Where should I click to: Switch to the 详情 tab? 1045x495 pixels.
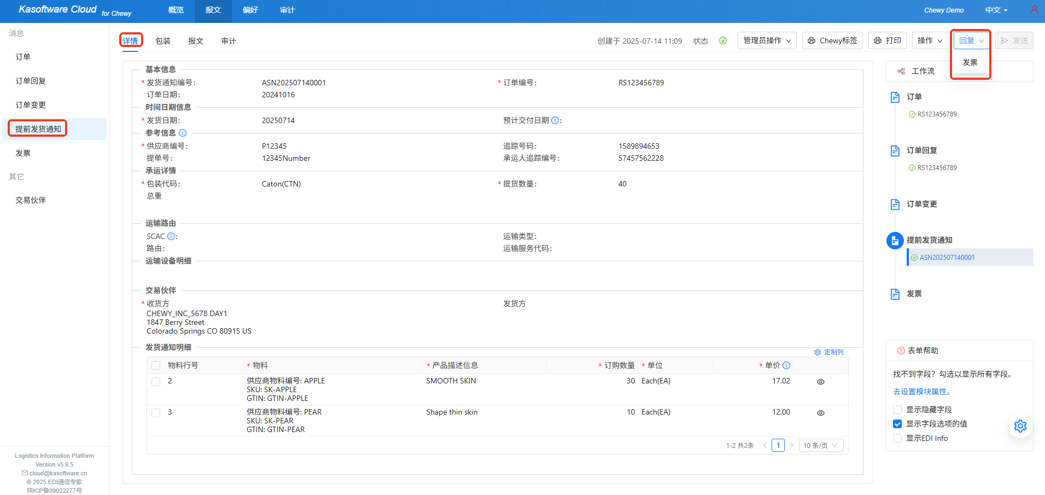130,41
